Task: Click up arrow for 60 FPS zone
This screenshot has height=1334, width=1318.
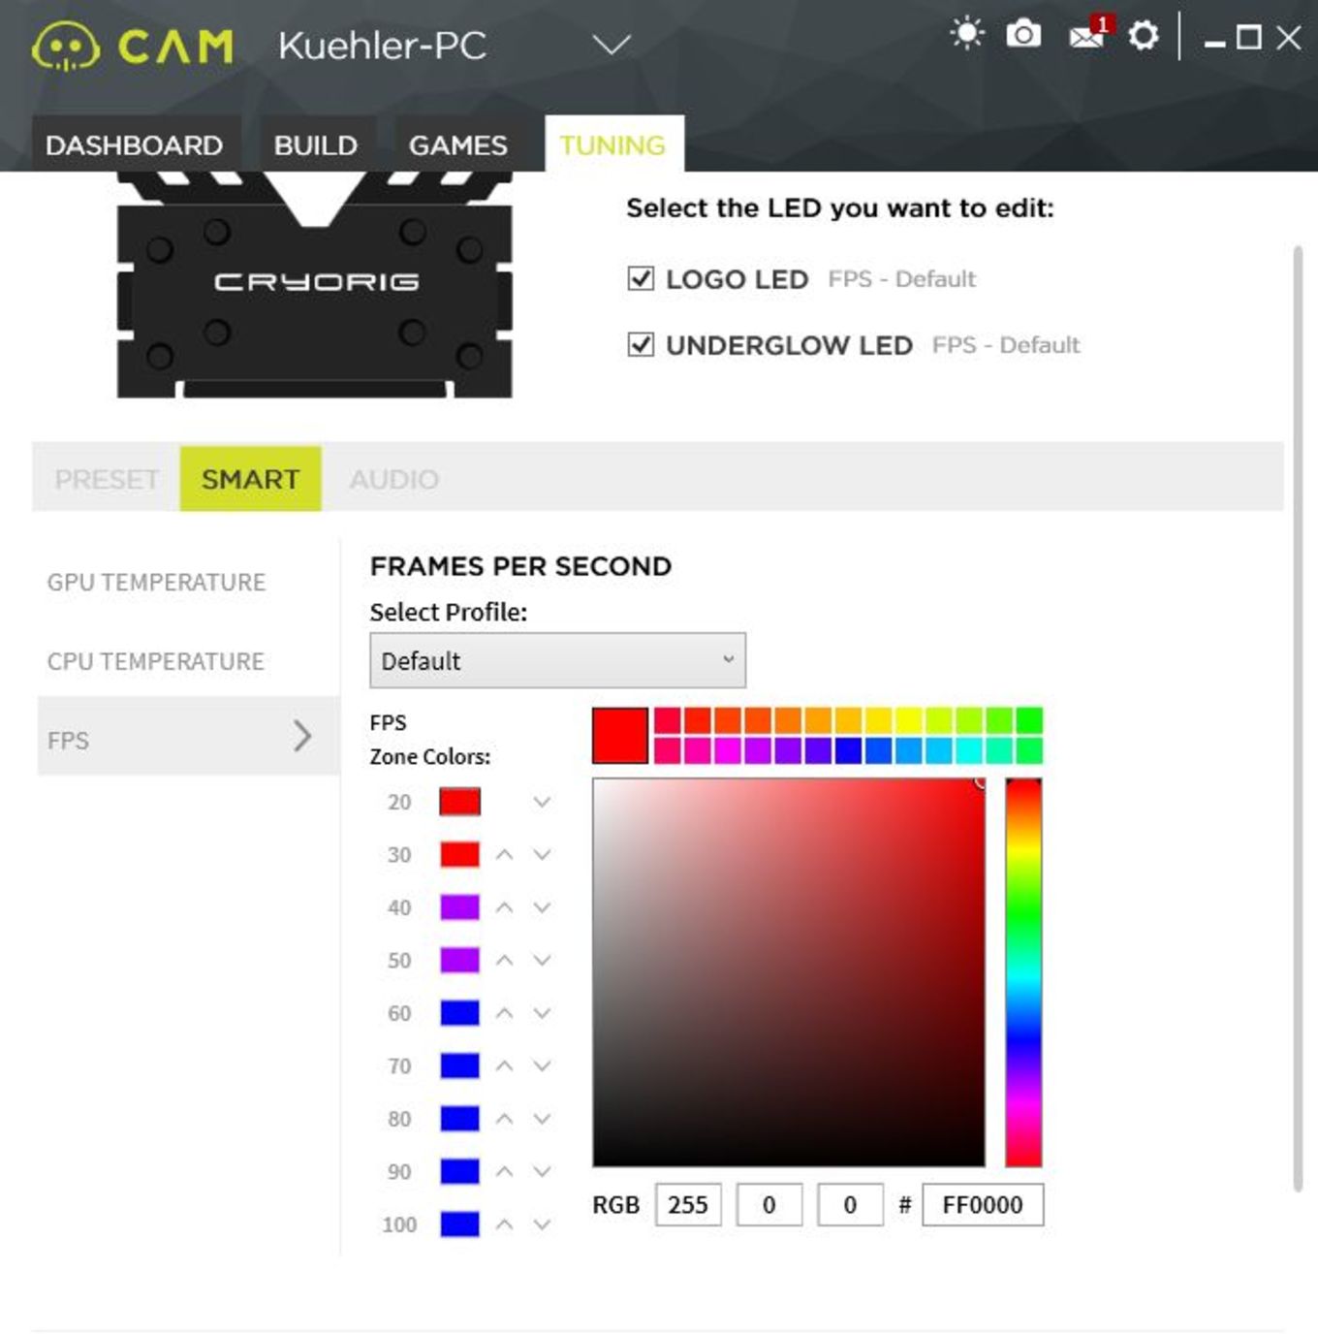Action: (504, 1013)
